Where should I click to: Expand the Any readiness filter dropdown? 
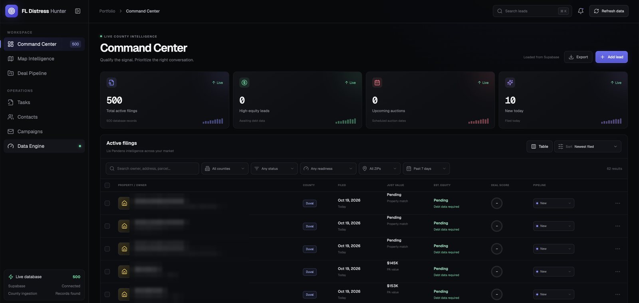(328, 168)
